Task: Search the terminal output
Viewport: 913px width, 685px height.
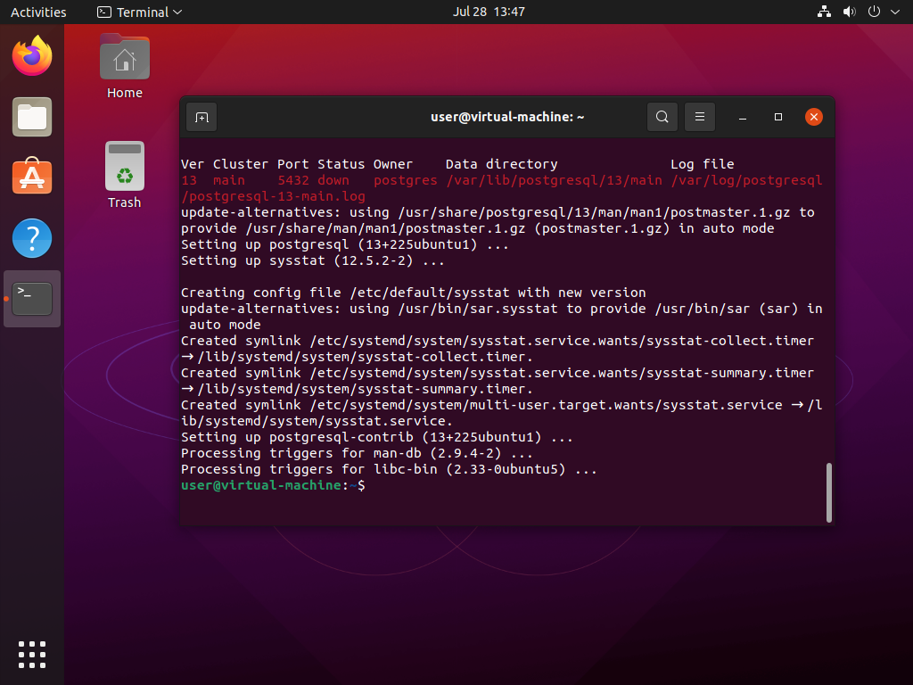Action: click(x=662, y=117)
